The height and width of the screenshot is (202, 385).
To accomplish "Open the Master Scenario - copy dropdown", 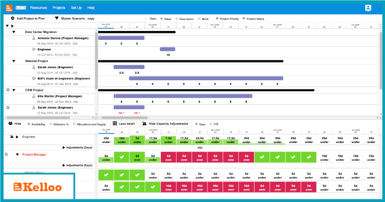I will click(99, 18).
